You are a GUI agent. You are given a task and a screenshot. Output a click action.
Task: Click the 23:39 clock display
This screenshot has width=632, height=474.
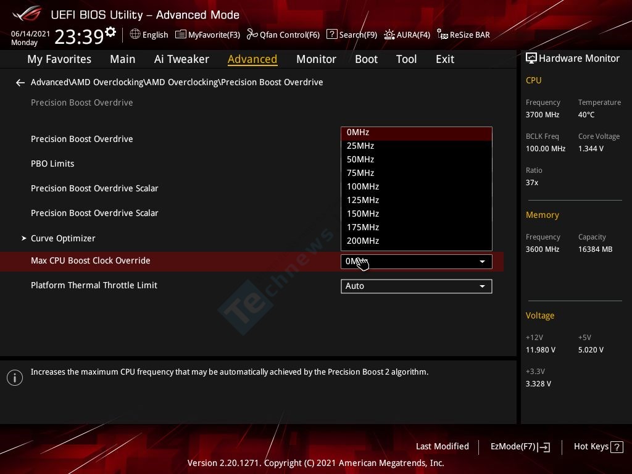[x=79, y=36]
